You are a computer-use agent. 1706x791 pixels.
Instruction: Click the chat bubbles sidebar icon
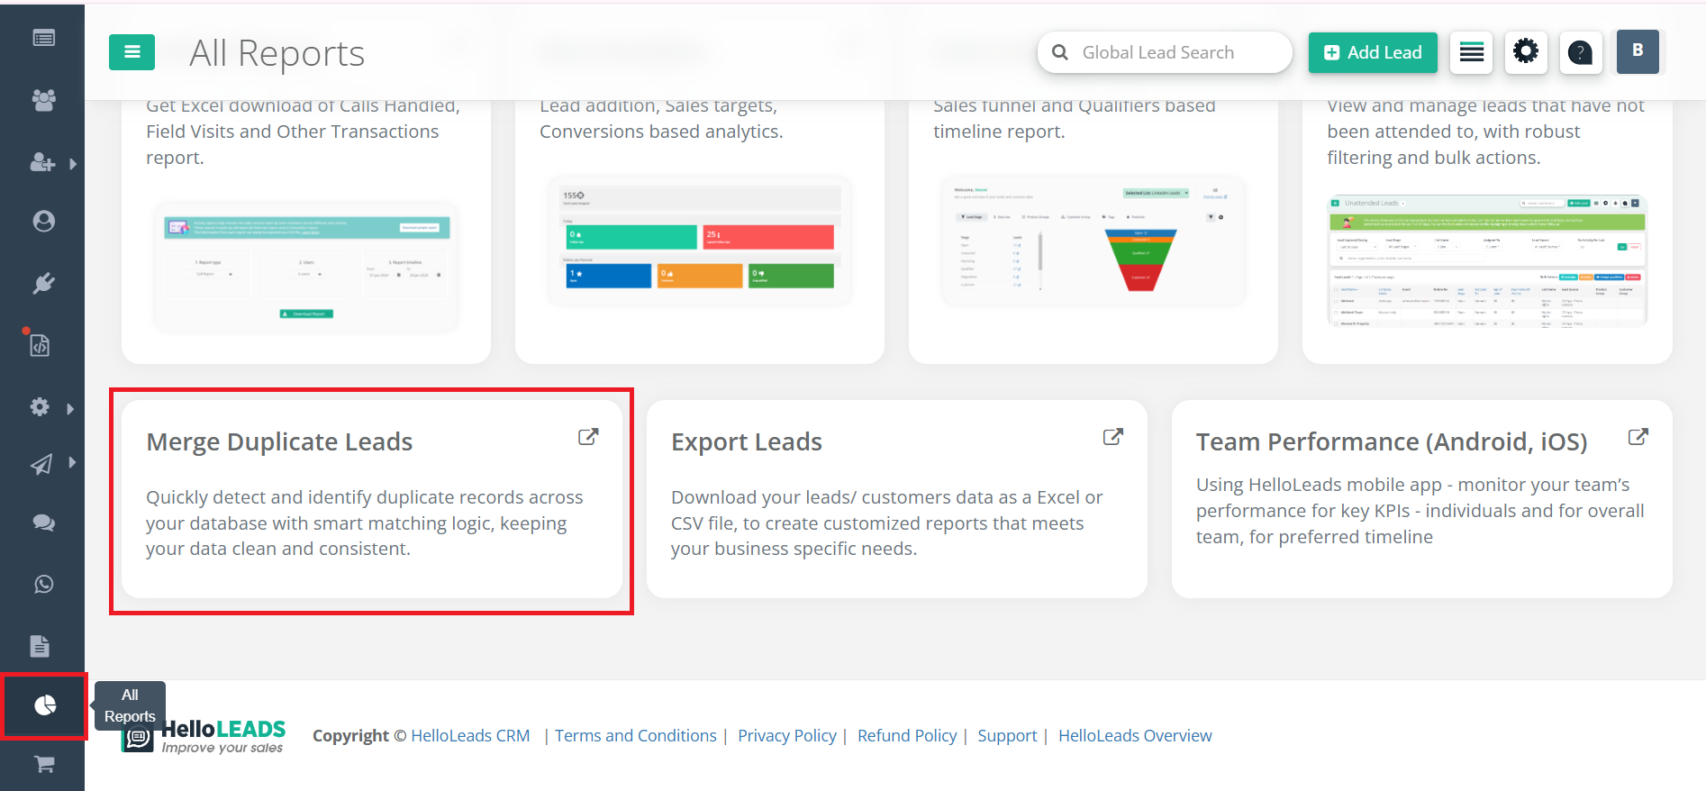click(x=43, y=523)
